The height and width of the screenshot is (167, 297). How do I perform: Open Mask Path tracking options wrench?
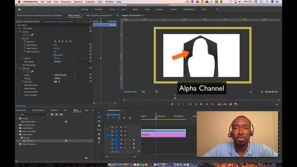[71, 41]
